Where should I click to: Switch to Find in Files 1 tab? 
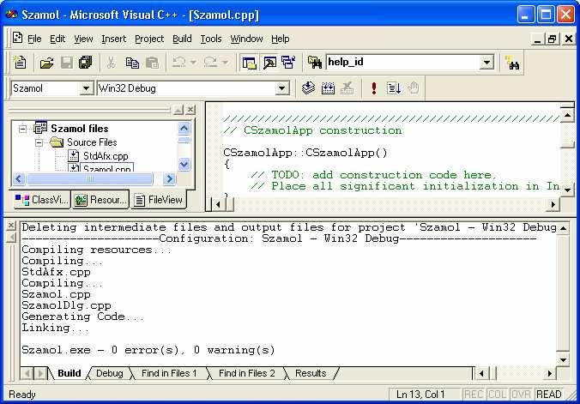click(169, 373)
